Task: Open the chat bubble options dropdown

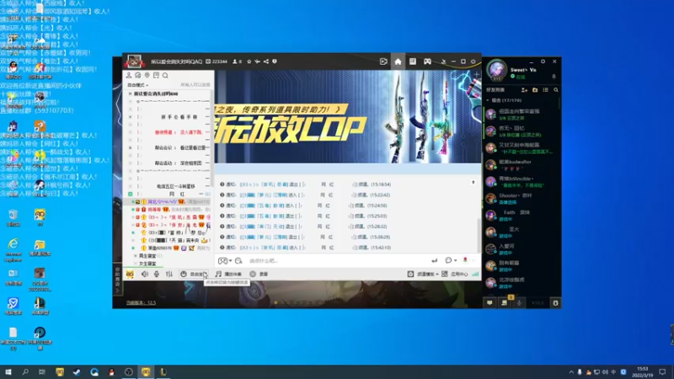Action: click(x=451, y=260)
